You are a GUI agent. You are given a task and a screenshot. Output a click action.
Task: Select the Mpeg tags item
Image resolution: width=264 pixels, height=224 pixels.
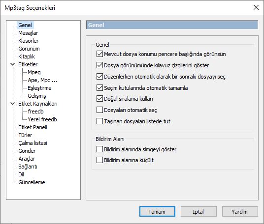[x=34, y=72]
